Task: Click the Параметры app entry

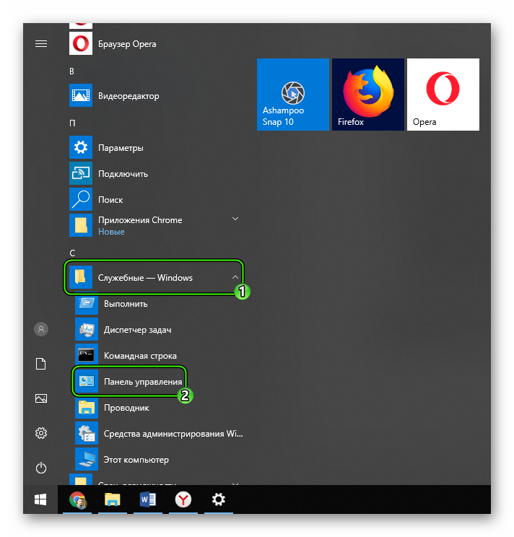Action: click(121, 148)
